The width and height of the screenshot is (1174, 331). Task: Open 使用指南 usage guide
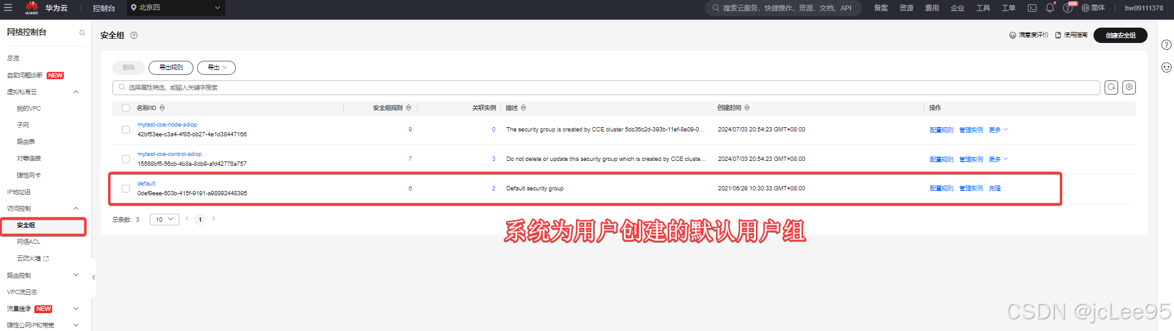1071,35
